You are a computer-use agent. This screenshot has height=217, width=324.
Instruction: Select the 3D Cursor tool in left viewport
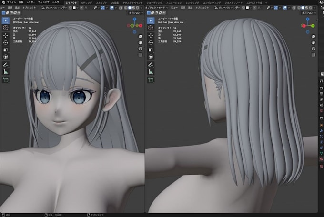point(6,28)
